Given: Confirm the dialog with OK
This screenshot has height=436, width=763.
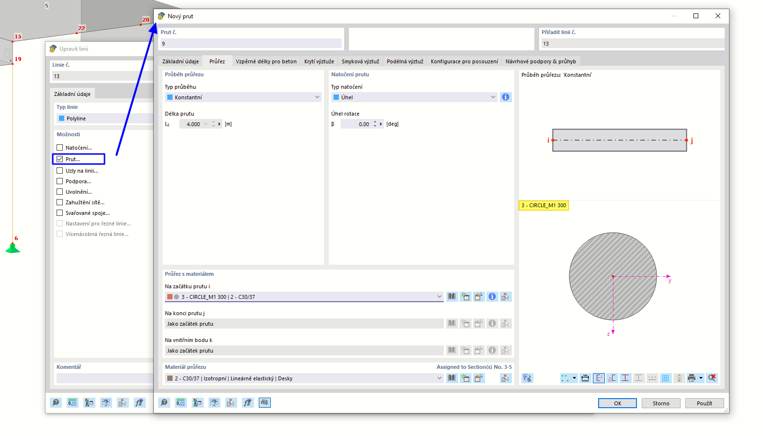Looking at the screenshot, I should pyautogui.click(x=617, y=403).
